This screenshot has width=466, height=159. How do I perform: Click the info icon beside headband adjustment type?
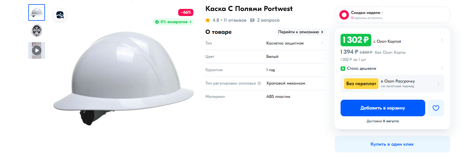[259, 83]
